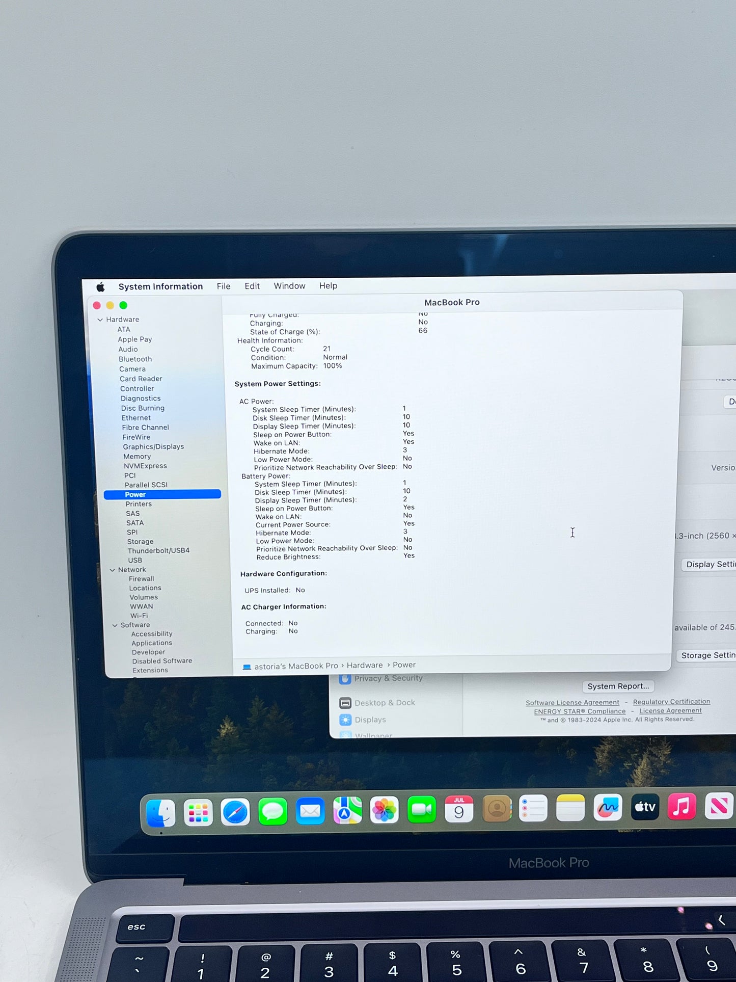Image resolution: width=736 pixels, height=982 pixels.
Task: Open Maps app in the Dock
Action: [347, 810]
